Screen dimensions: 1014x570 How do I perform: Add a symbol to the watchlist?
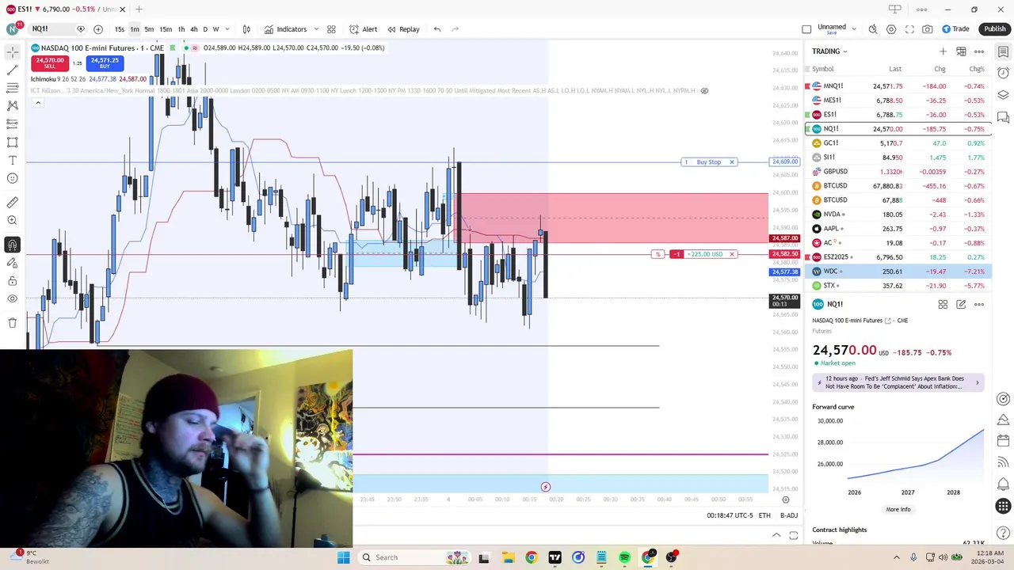943,51
